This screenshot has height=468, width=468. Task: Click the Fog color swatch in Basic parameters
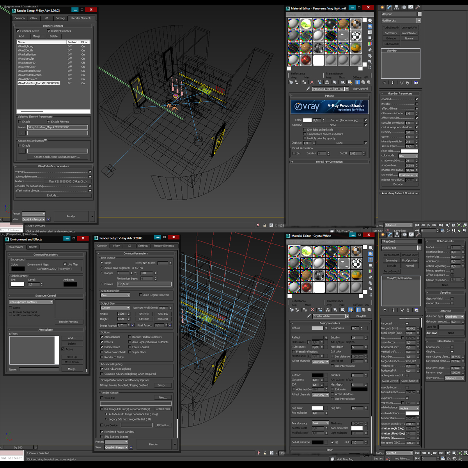click(318, 408)
